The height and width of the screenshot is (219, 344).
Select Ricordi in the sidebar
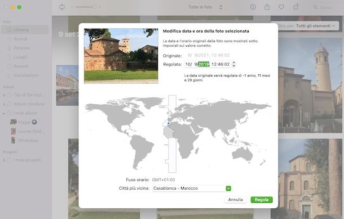point(20,39)
